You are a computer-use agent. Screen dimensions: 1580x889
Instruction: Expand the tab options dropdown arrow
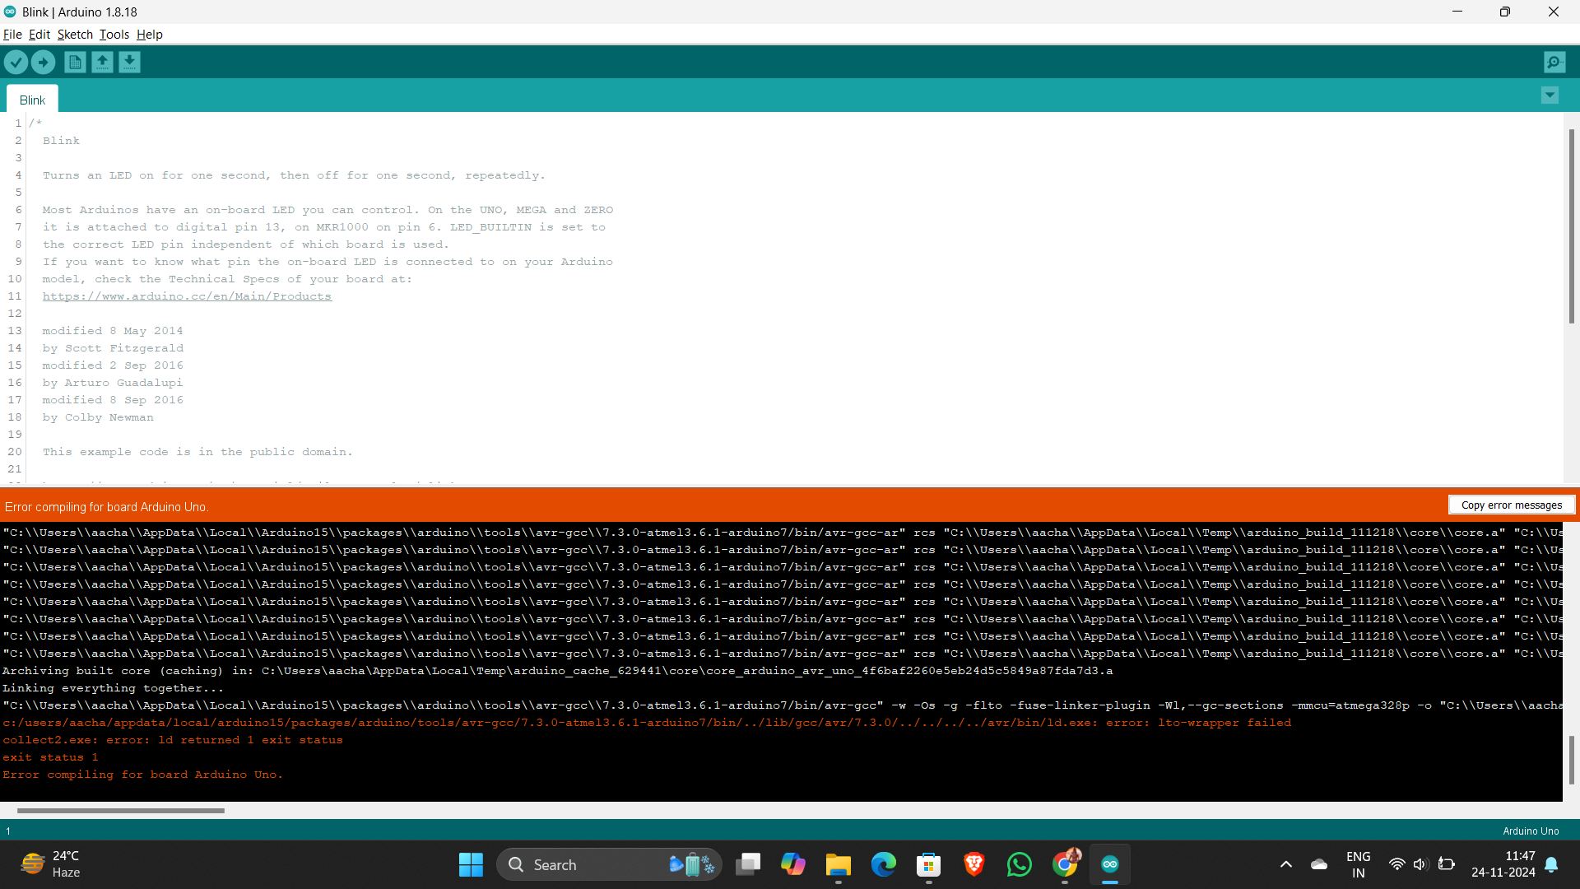[x=1550, y=95]
